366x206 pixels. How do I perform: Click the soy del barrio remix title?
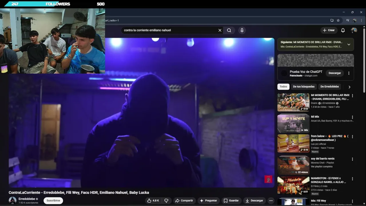(323, 159)
